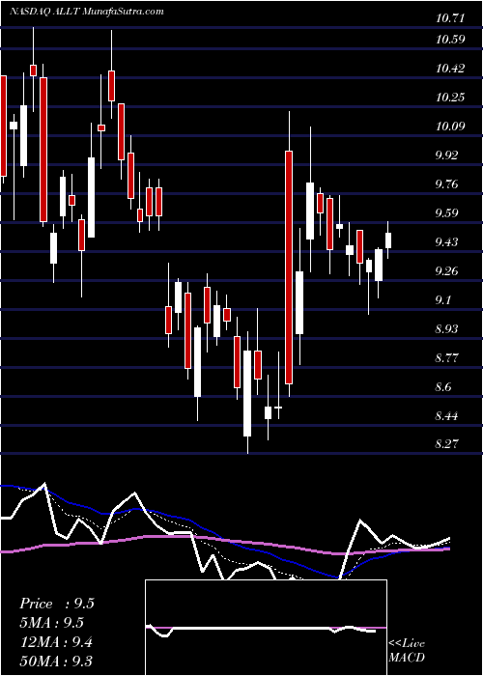
Task: Click the 9.1 price axis label
Action: pyautogui.click(x=444, y=300)
